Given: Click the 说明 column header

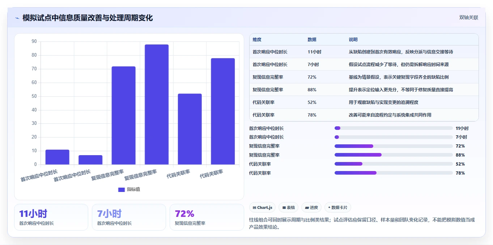Looking at the screenshot, I should (x=353, y=40).
